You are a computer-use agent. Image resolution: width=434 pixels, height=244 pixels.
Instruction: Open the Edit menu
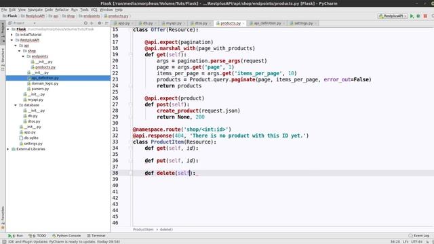click(12, 9)
